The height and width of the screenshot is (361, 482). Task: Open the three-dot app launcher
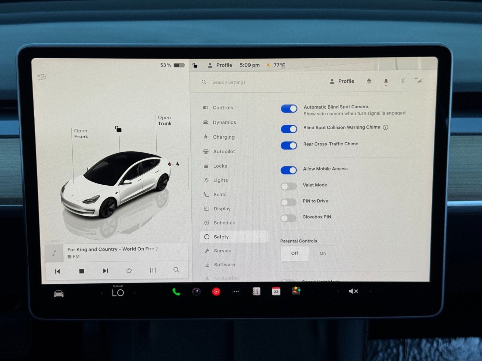pyautogui.click(x=236, y=292)
